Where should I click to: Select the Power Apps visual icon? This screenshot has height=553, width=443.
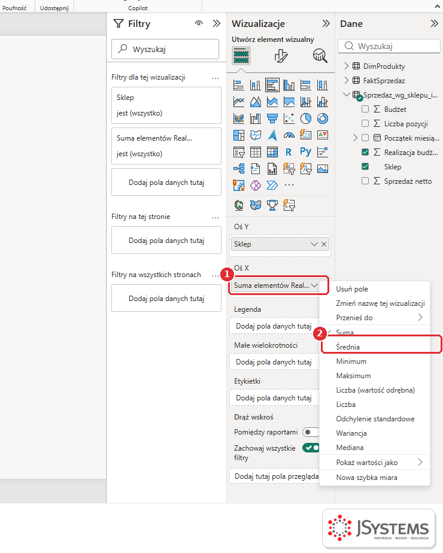pyautogui.click(x=256, y=185)
